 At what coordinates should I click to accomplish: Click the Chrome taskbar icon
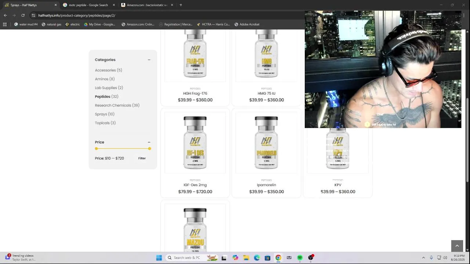click(x=278, y=258)
